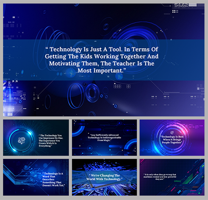The width and height of the screenshot is (208, 200).
Task: Open the 'Technology Is Best When It Brings' slide
Action: (x=172, y=138)
